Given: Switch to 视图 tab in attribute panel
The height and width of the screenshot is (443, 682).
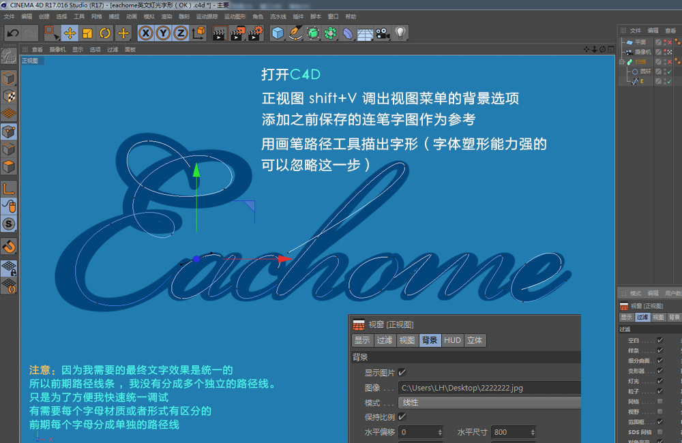Looking at the screenshot, I should (658, 318).
